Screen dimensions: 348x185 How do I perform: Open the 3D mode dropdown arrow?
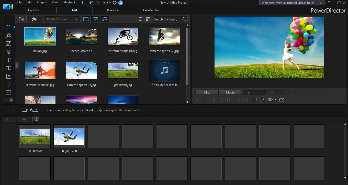click(276, 100)
